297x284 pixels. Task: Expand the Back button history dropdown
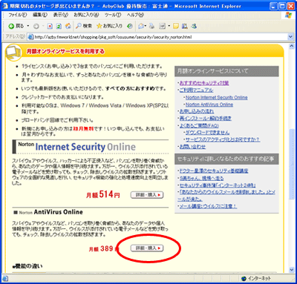coord(28,26)
